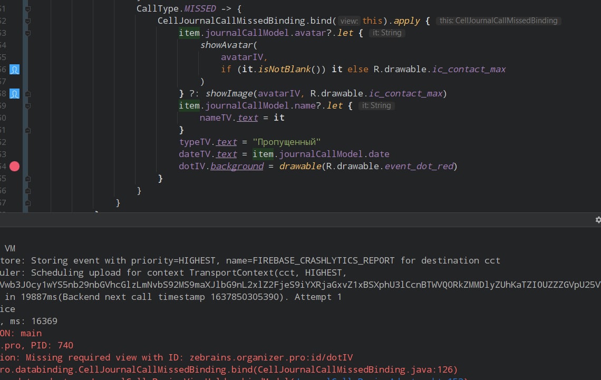Image resolution: width=601 pixels, height=380 pixels.
Task: Remove the red breakpoint on the dotIV.background line
Action: pos(14,166)
